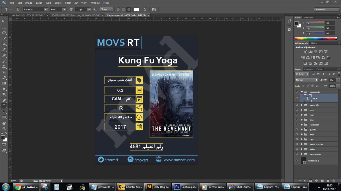The width and height of the screenshot is (341, 191).
Task: Pick the Crop tool
Action: pos(4,44)
